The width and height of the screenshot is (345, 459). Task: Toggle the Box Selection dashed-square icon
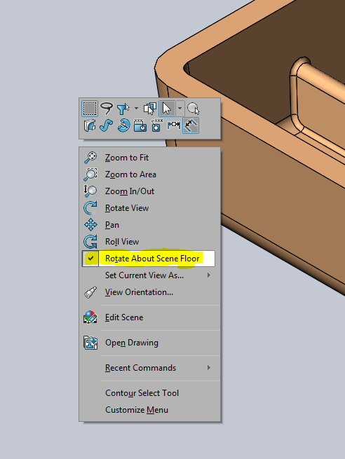pyautogui.click(x=90, y=109)
